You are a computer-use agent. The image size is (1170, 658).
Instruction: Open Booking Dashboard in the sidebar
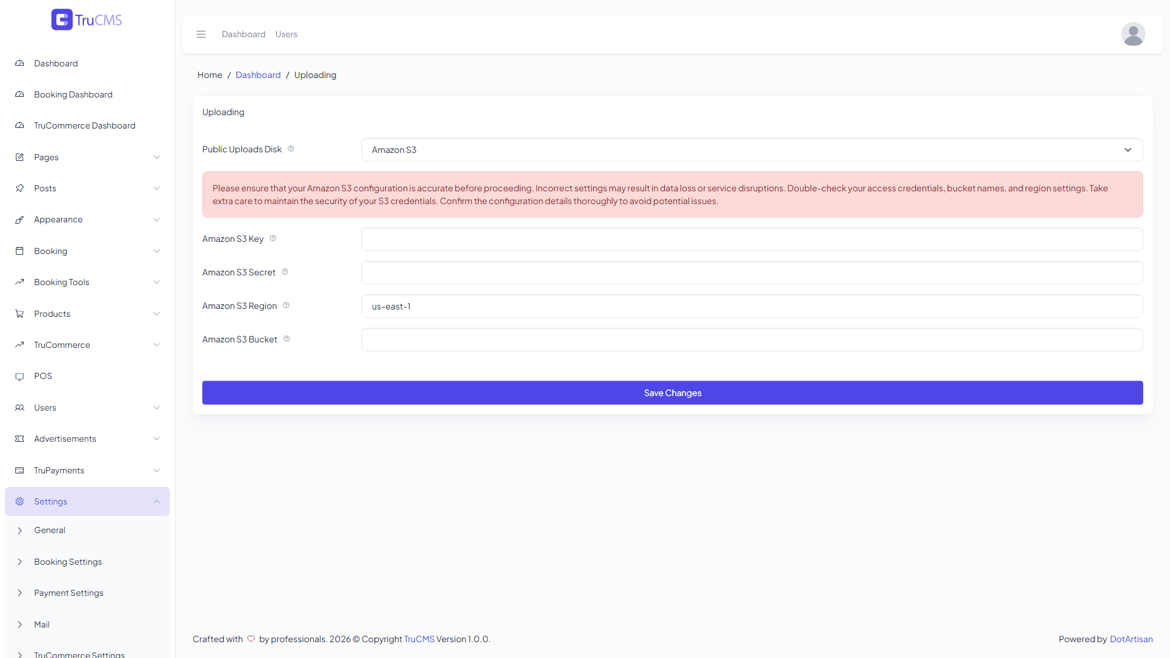click(87, 94)
